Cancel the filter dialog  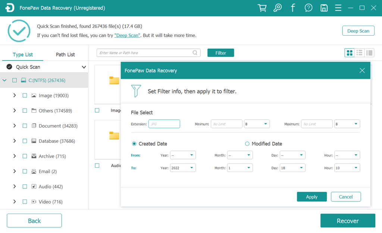(x=346, y=197)
